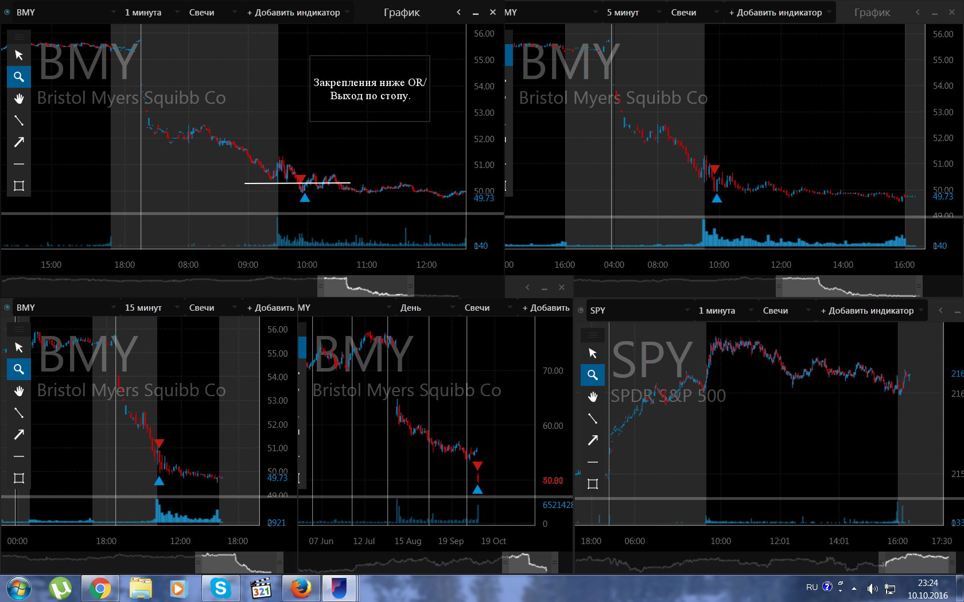Viewport: 964px width, 602px height.
Task: Select the arrow drawing tool in BMY 1-minute chart
Action: point(19,142)
